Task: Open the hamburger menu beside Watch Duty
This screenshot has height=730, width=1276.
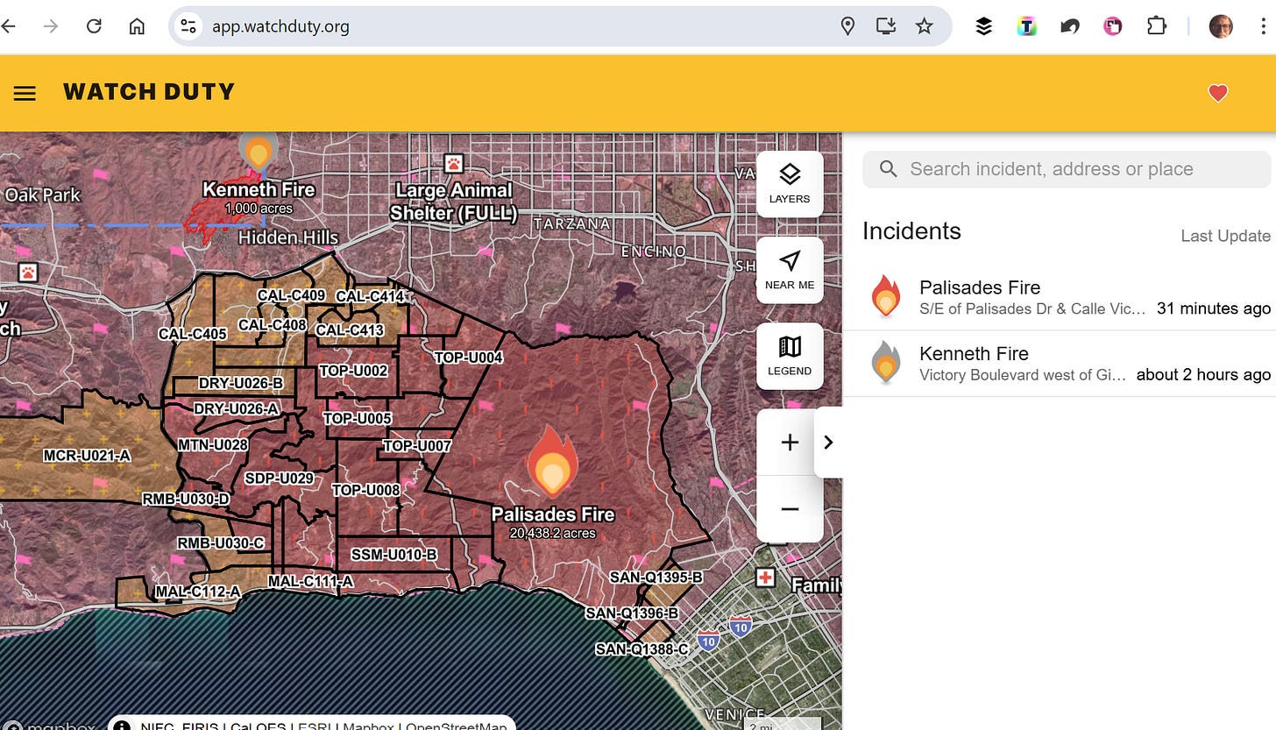Action: click(x=25, y=93)
